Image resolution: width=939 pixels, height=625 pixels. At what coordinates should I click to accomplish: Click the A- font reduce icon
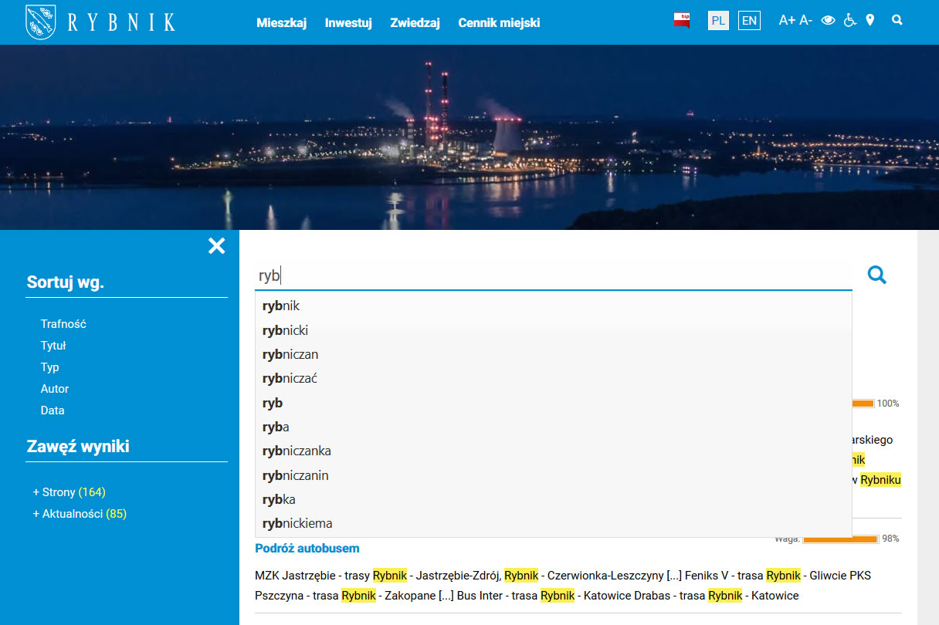(805, 20)
